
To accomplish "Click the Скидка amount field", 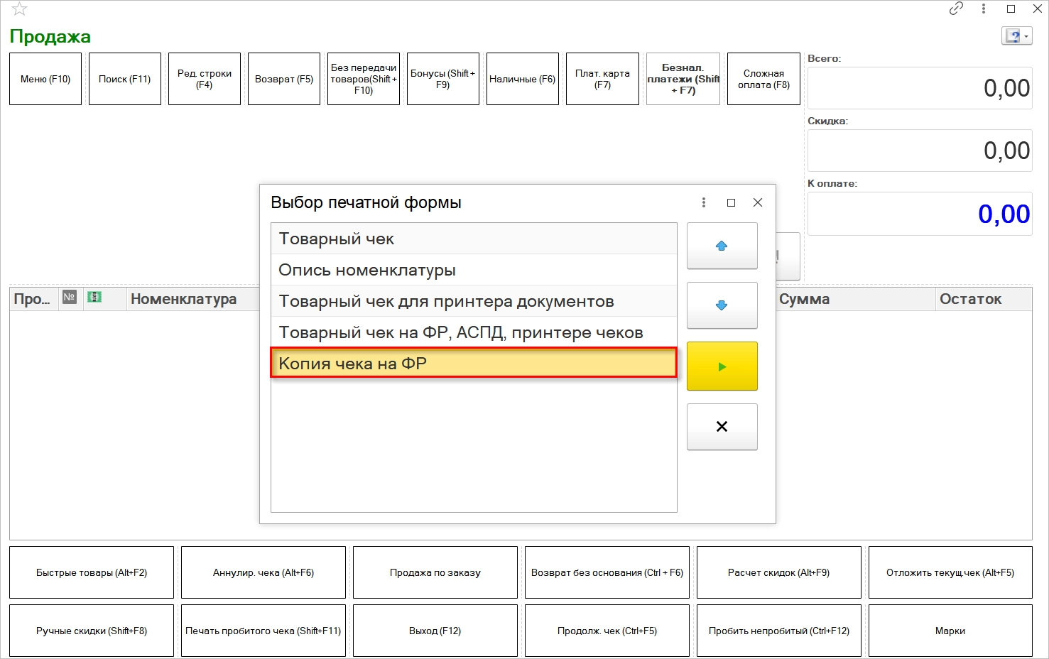I will [x=920, y=151].
